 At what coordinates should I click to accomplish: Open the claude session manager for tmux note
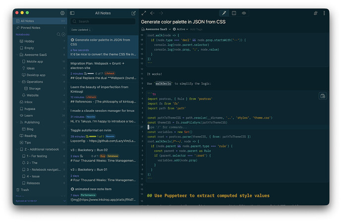click(103, 116)
